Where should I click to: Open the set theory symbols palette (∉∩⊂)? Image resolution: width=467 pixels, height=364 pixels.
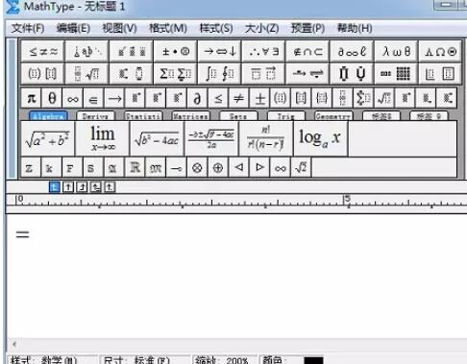pos(307,51)
